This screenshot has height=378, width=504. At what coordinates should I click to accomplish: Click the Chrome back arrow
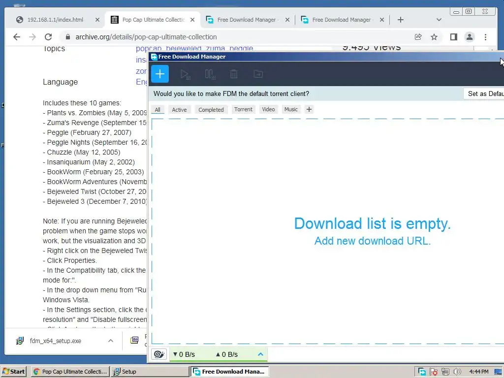click(x=17, y=37)
